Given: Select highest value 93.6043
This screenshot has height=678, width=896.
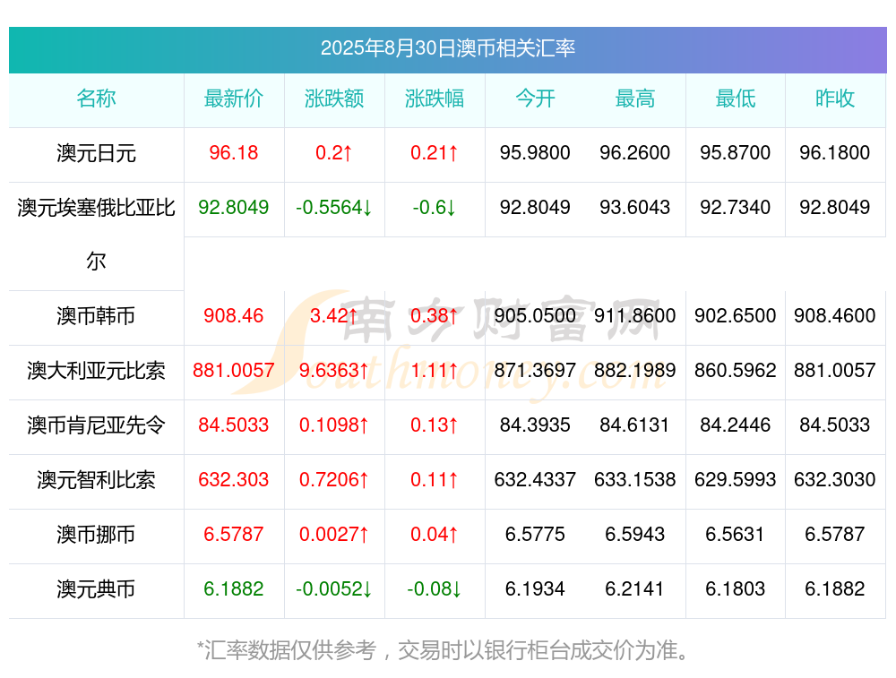Looking at the screenshot, I should coord(635,208).
